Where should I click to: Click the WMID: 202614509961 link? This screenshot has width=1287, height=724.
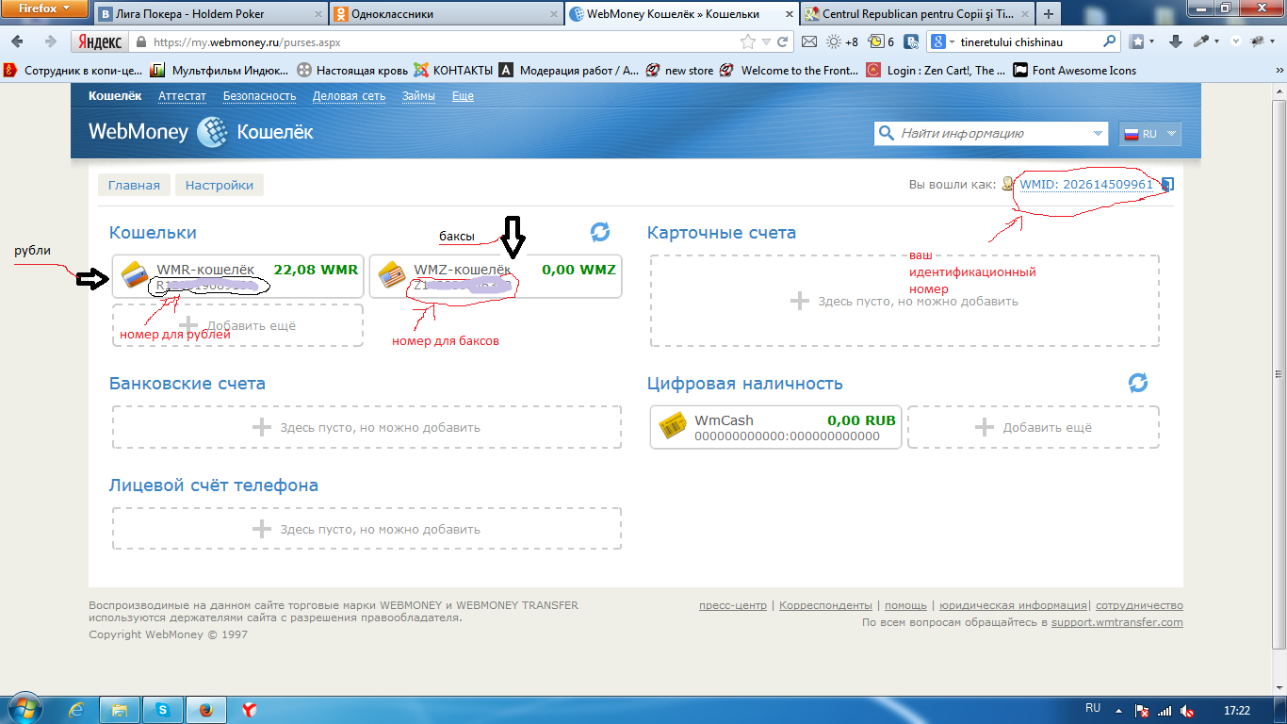tap(1086, 185)
